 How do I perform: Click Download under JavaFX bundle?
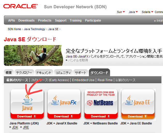coord(64,116)
